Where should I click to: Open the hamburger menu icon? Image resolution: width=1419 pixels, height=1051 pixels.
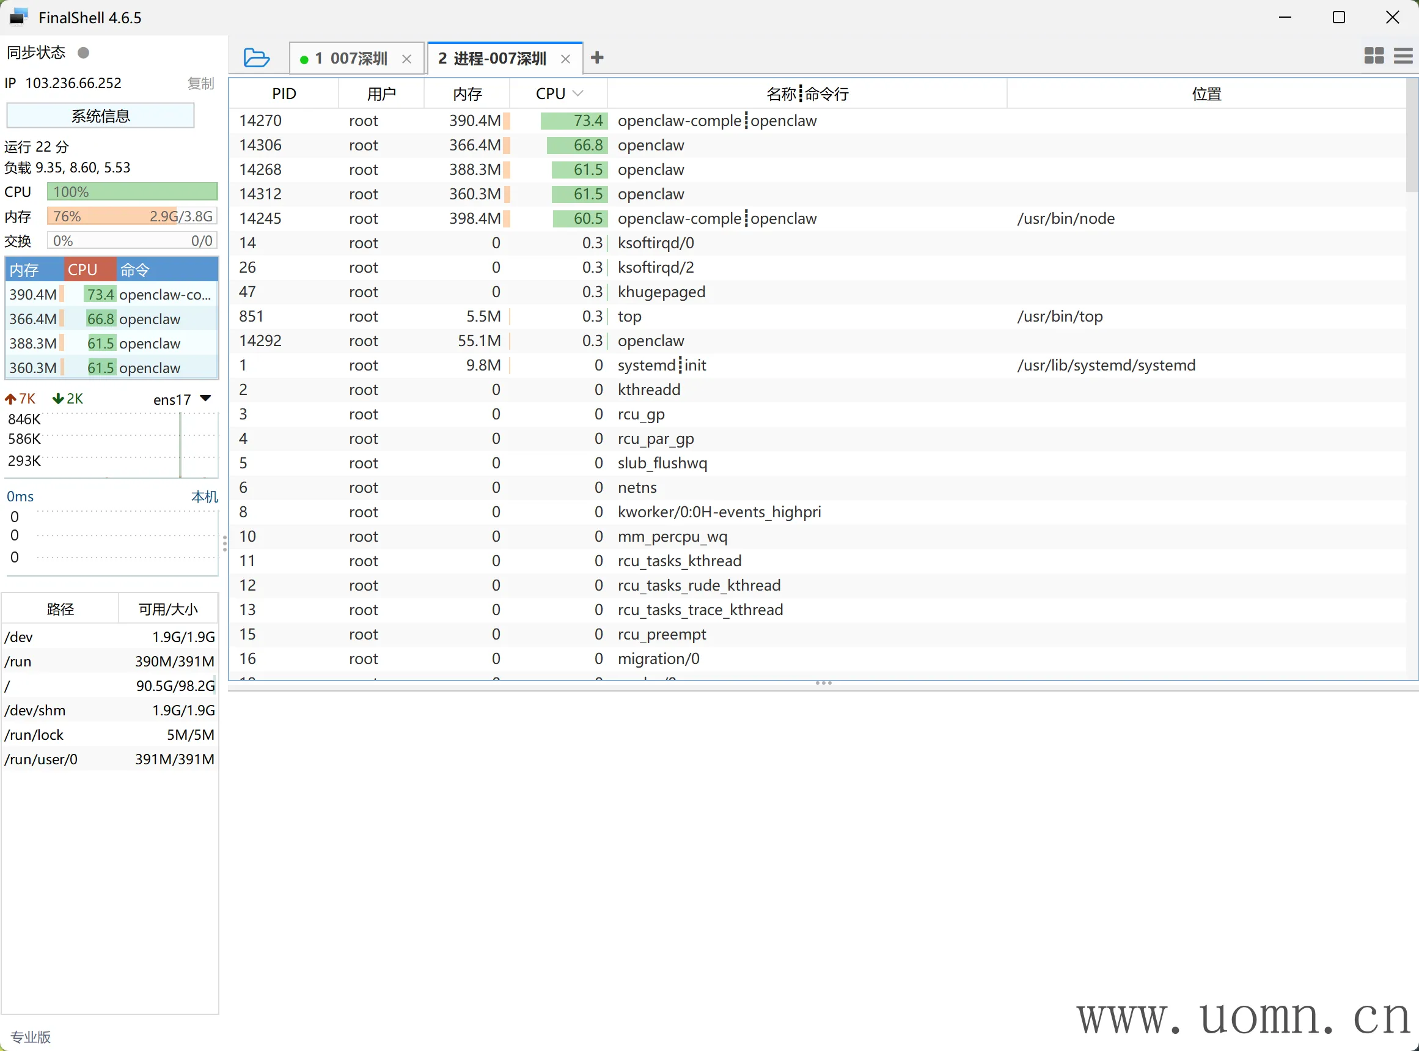point(1402,56)
